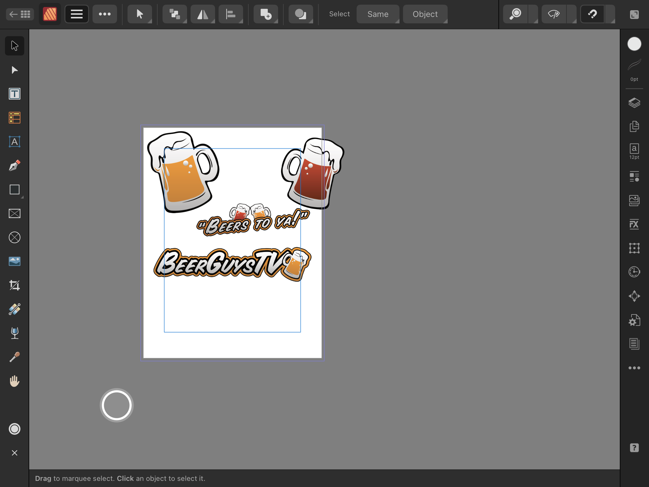Select the Picture Frame Rectangle tool

tap(14, 213)
